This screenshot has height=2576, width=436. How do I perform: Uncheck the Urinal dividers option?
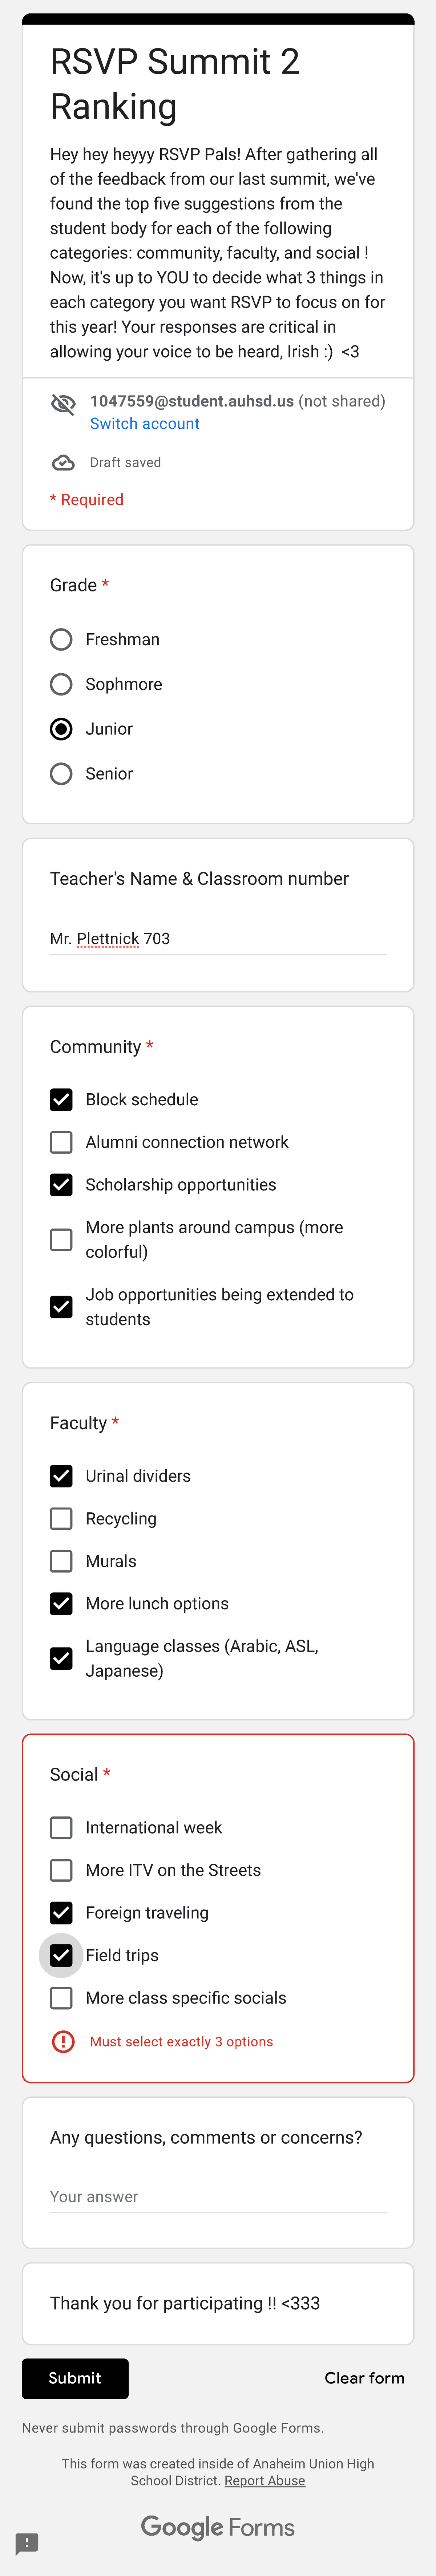[61, 1476]
